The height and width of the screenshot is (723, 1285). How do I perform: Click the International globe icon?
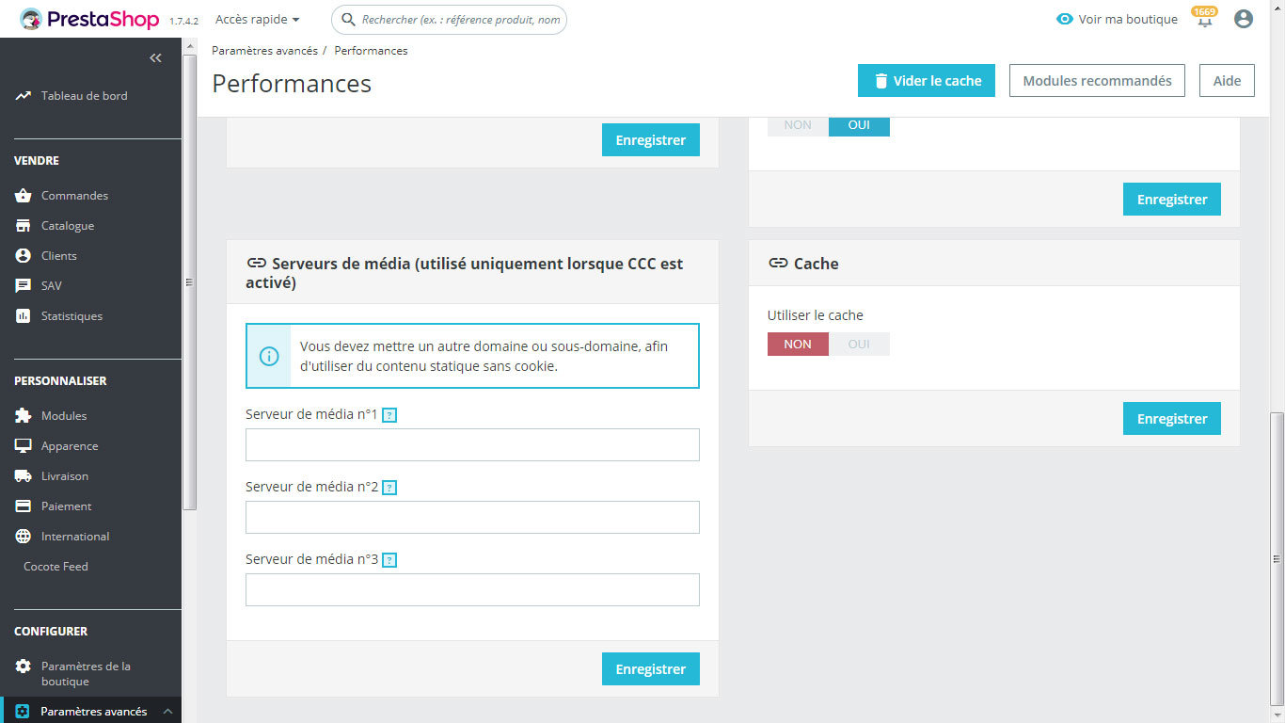tap(24, 537)
